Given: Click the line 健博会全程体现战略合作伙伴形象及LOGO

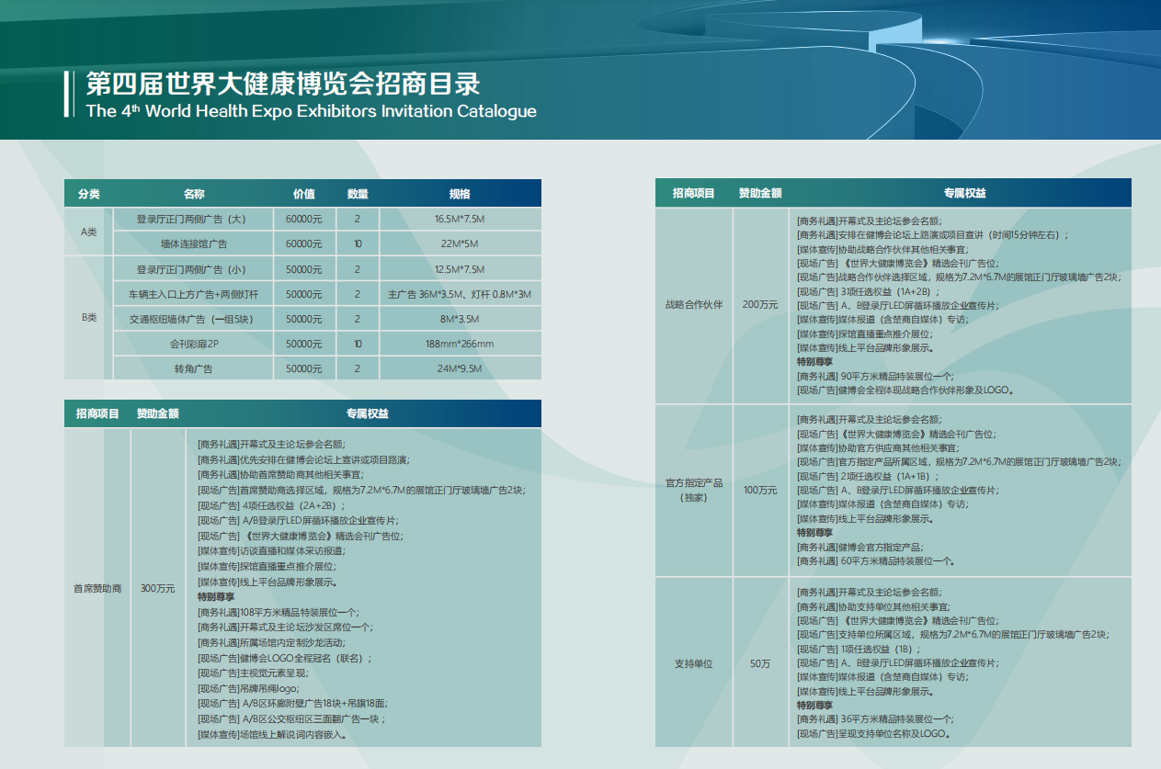Looking at the screenshot, I should click(x=906, y=390).
